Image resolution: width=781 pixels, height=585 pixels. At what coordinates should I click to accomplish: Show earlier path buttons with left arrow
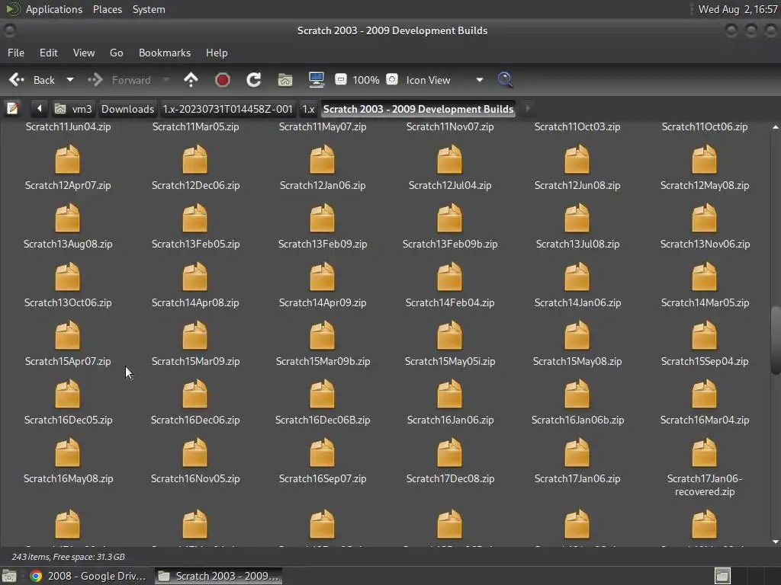pos(39,108)
